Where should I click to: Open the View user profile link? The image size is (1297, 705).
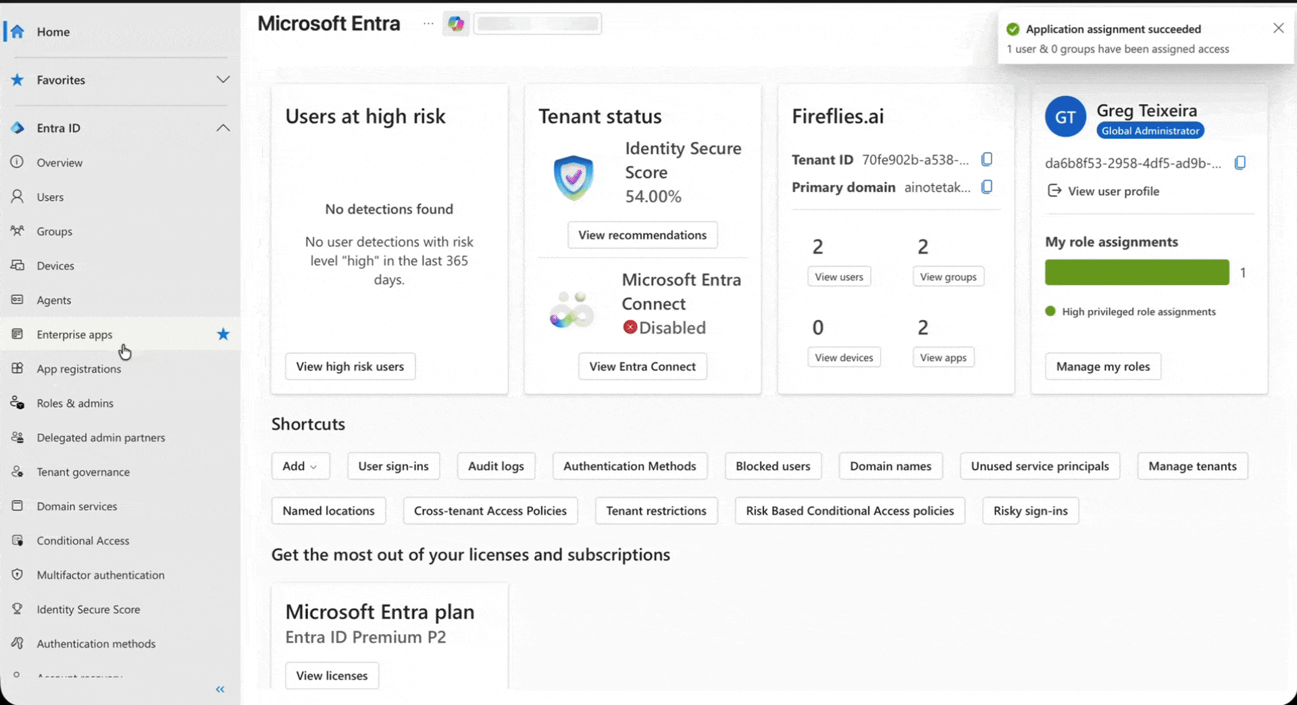[x=1103, y=191]
